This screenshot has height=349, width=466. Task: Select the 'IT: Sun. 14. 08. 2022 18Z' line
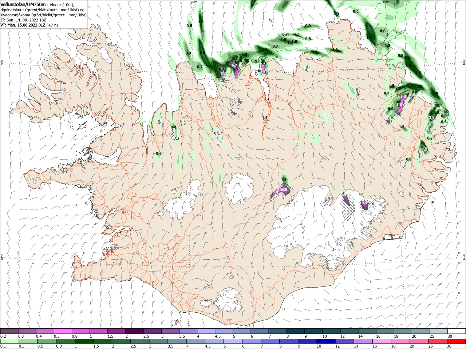[x=23, y=20]
